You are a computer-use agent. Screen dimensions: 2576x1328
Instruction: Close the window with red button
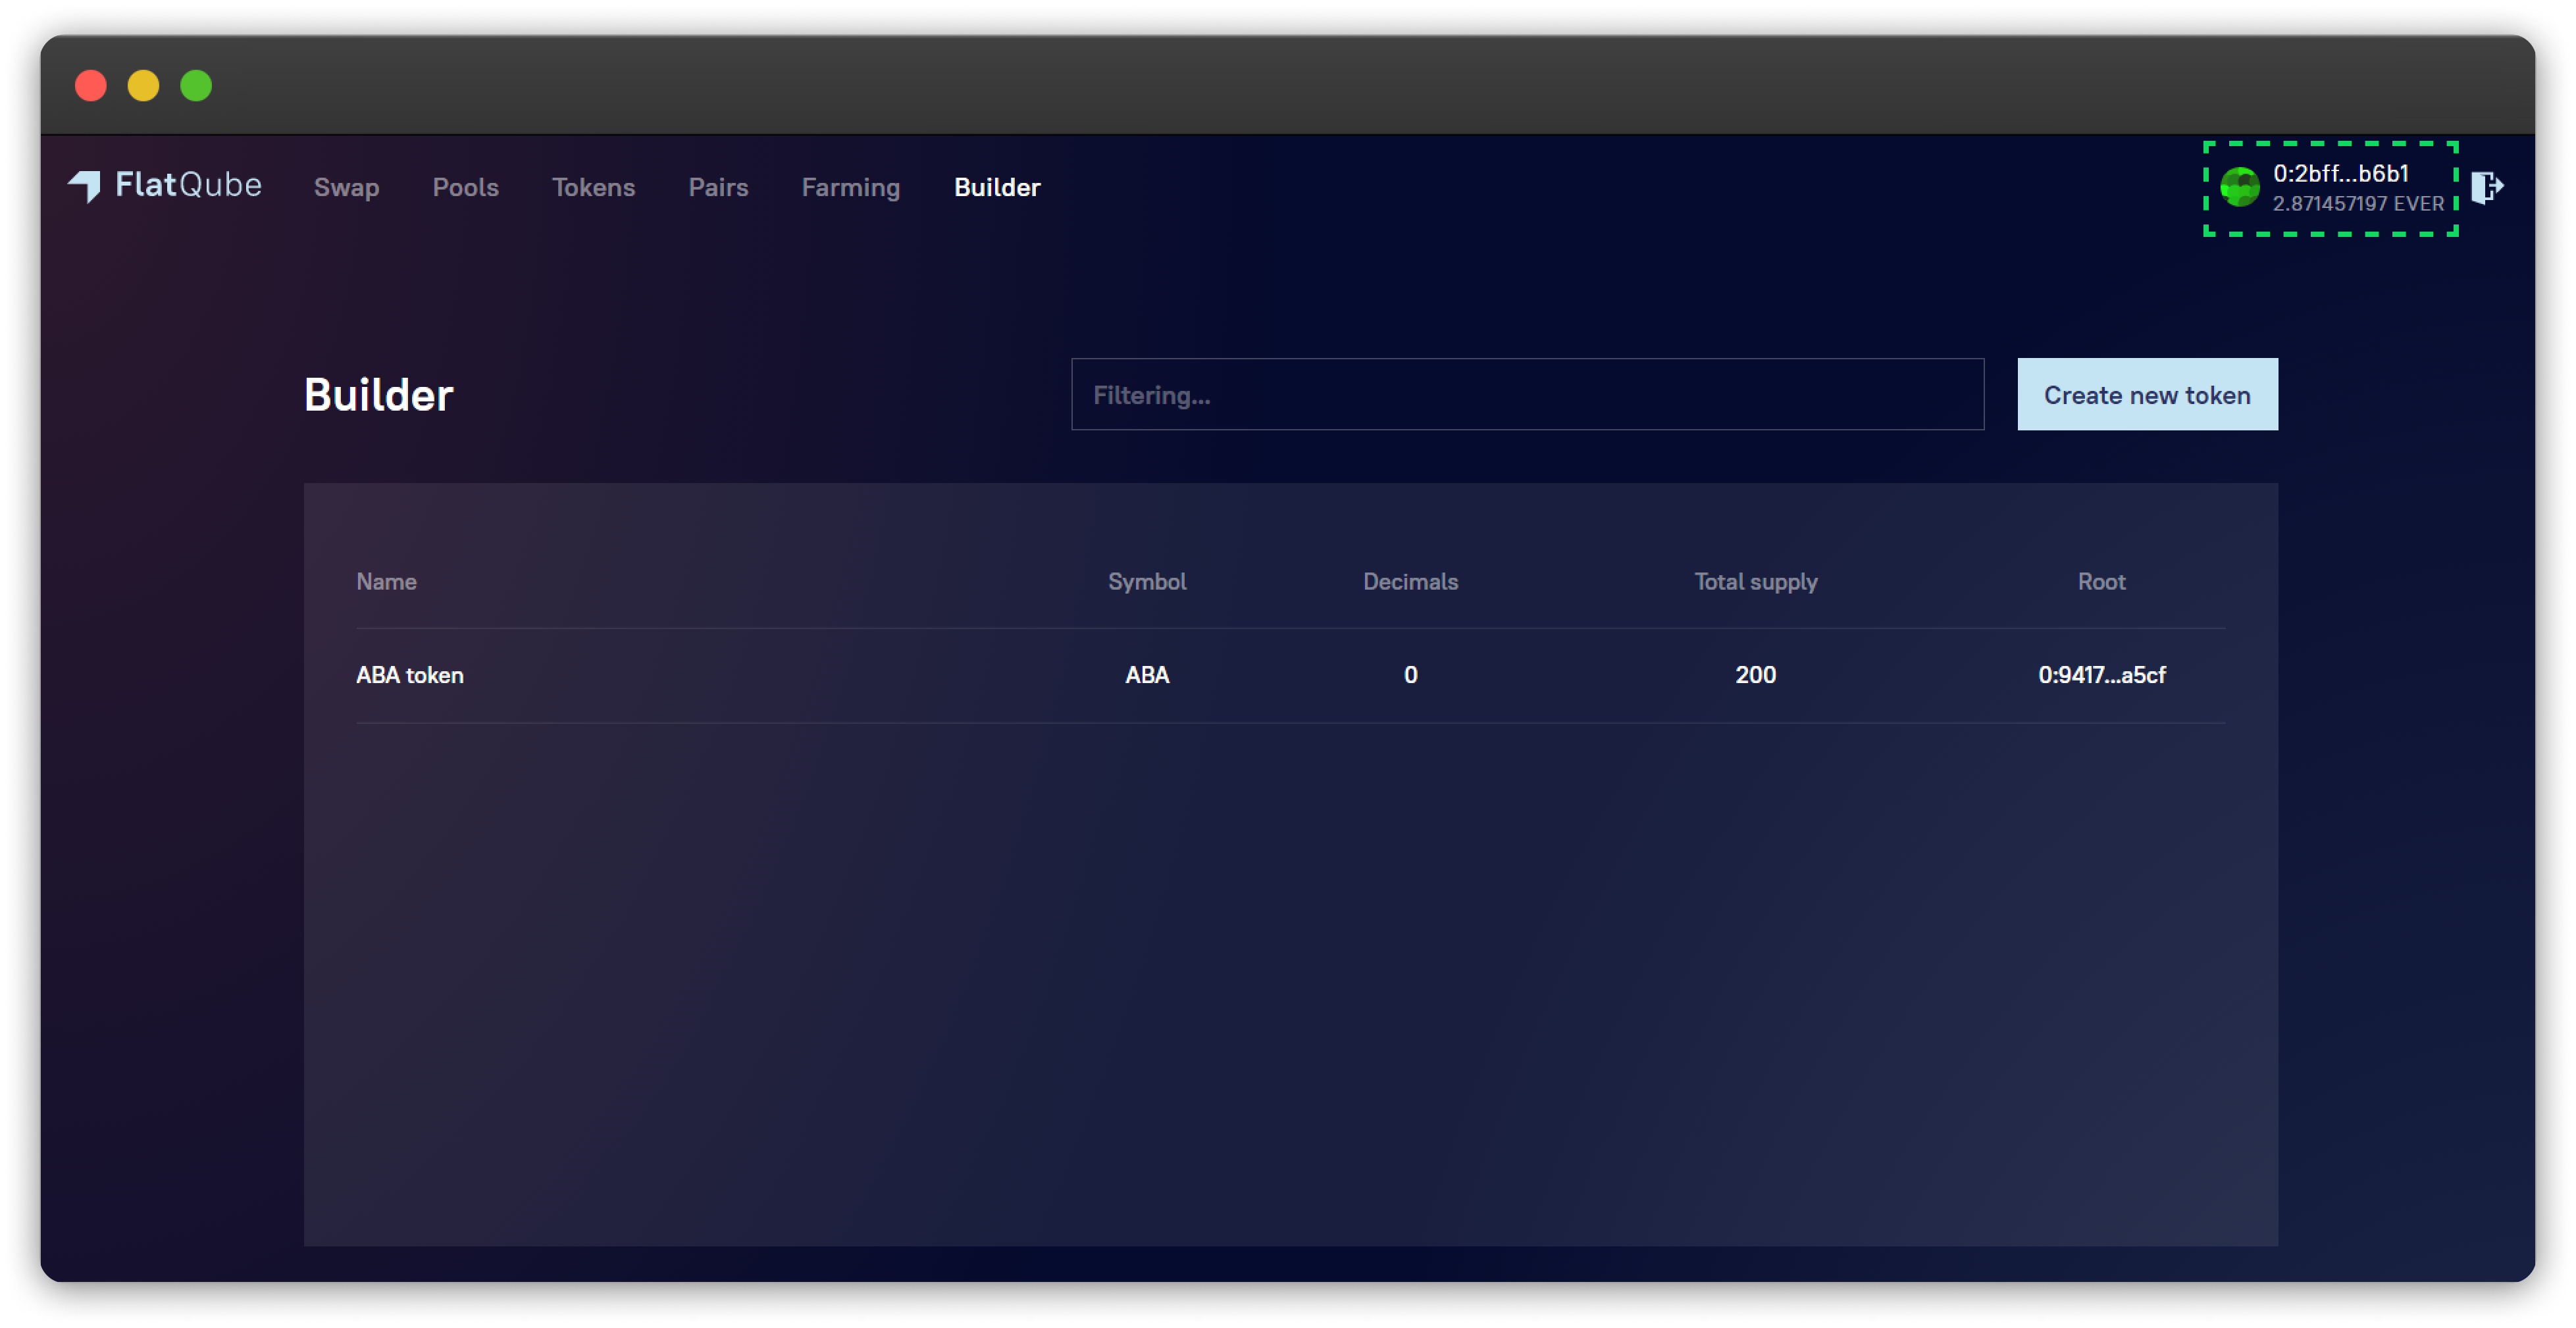91,86
